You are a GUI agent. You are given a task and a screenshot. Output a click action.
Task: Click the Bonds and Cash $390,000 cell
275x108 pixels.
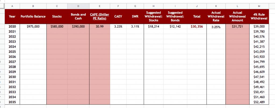[78, 27]
